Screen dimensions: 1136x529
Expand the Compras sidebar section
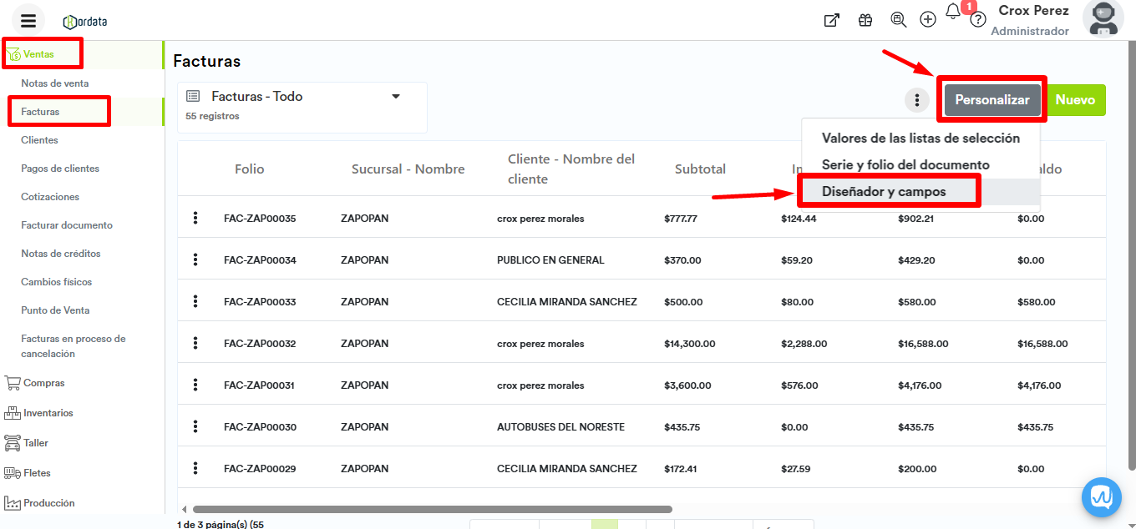[43, 383]
